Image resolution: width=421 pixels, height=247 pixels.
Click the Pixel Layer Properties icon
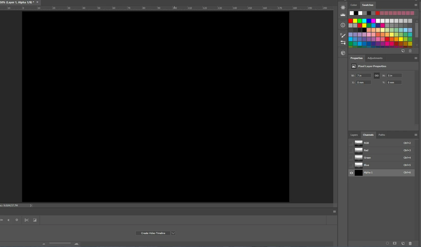[354, 66]
